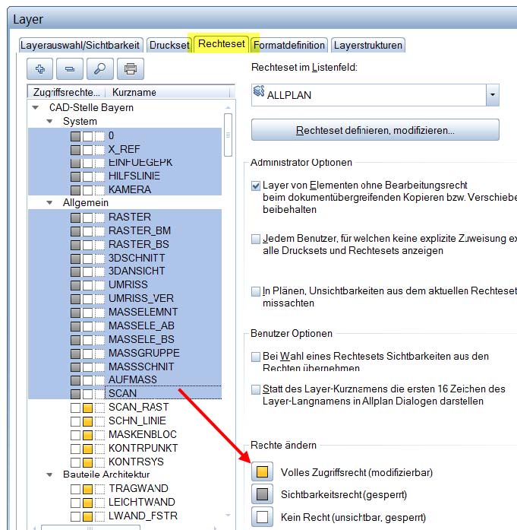517x530 pixels.
Task: Click the yellow full access right icon
Action: [x=261, y=472]
